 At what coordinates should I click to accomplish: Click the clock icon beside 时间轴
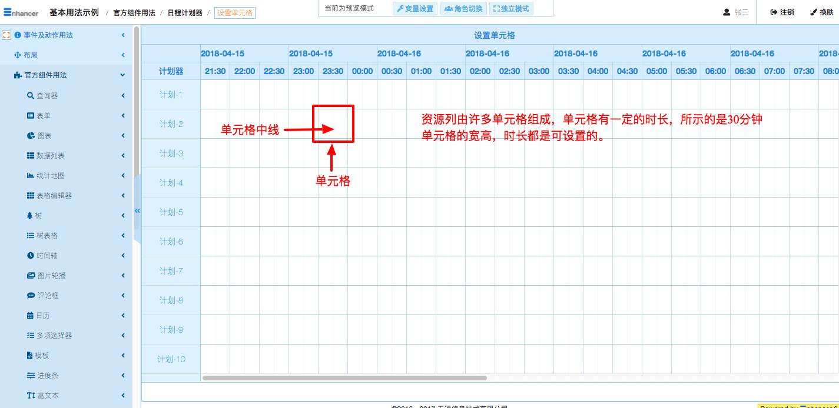tap(31, 256)
